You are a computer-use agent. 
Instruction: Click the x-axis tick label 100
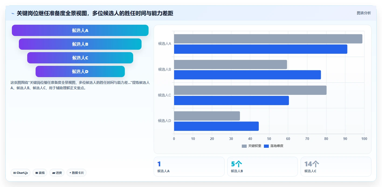[364, 139]
